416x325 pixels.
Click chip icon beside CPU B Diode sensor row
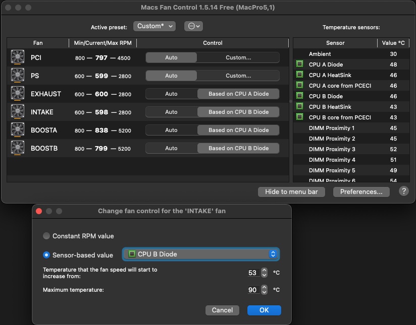(x=299, y=96)
